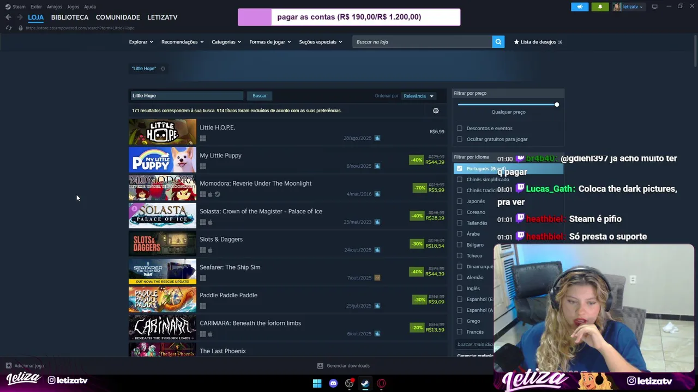Click the Buscar button
The width and height of the screenshot is (698, 392).
pos(260,96)
